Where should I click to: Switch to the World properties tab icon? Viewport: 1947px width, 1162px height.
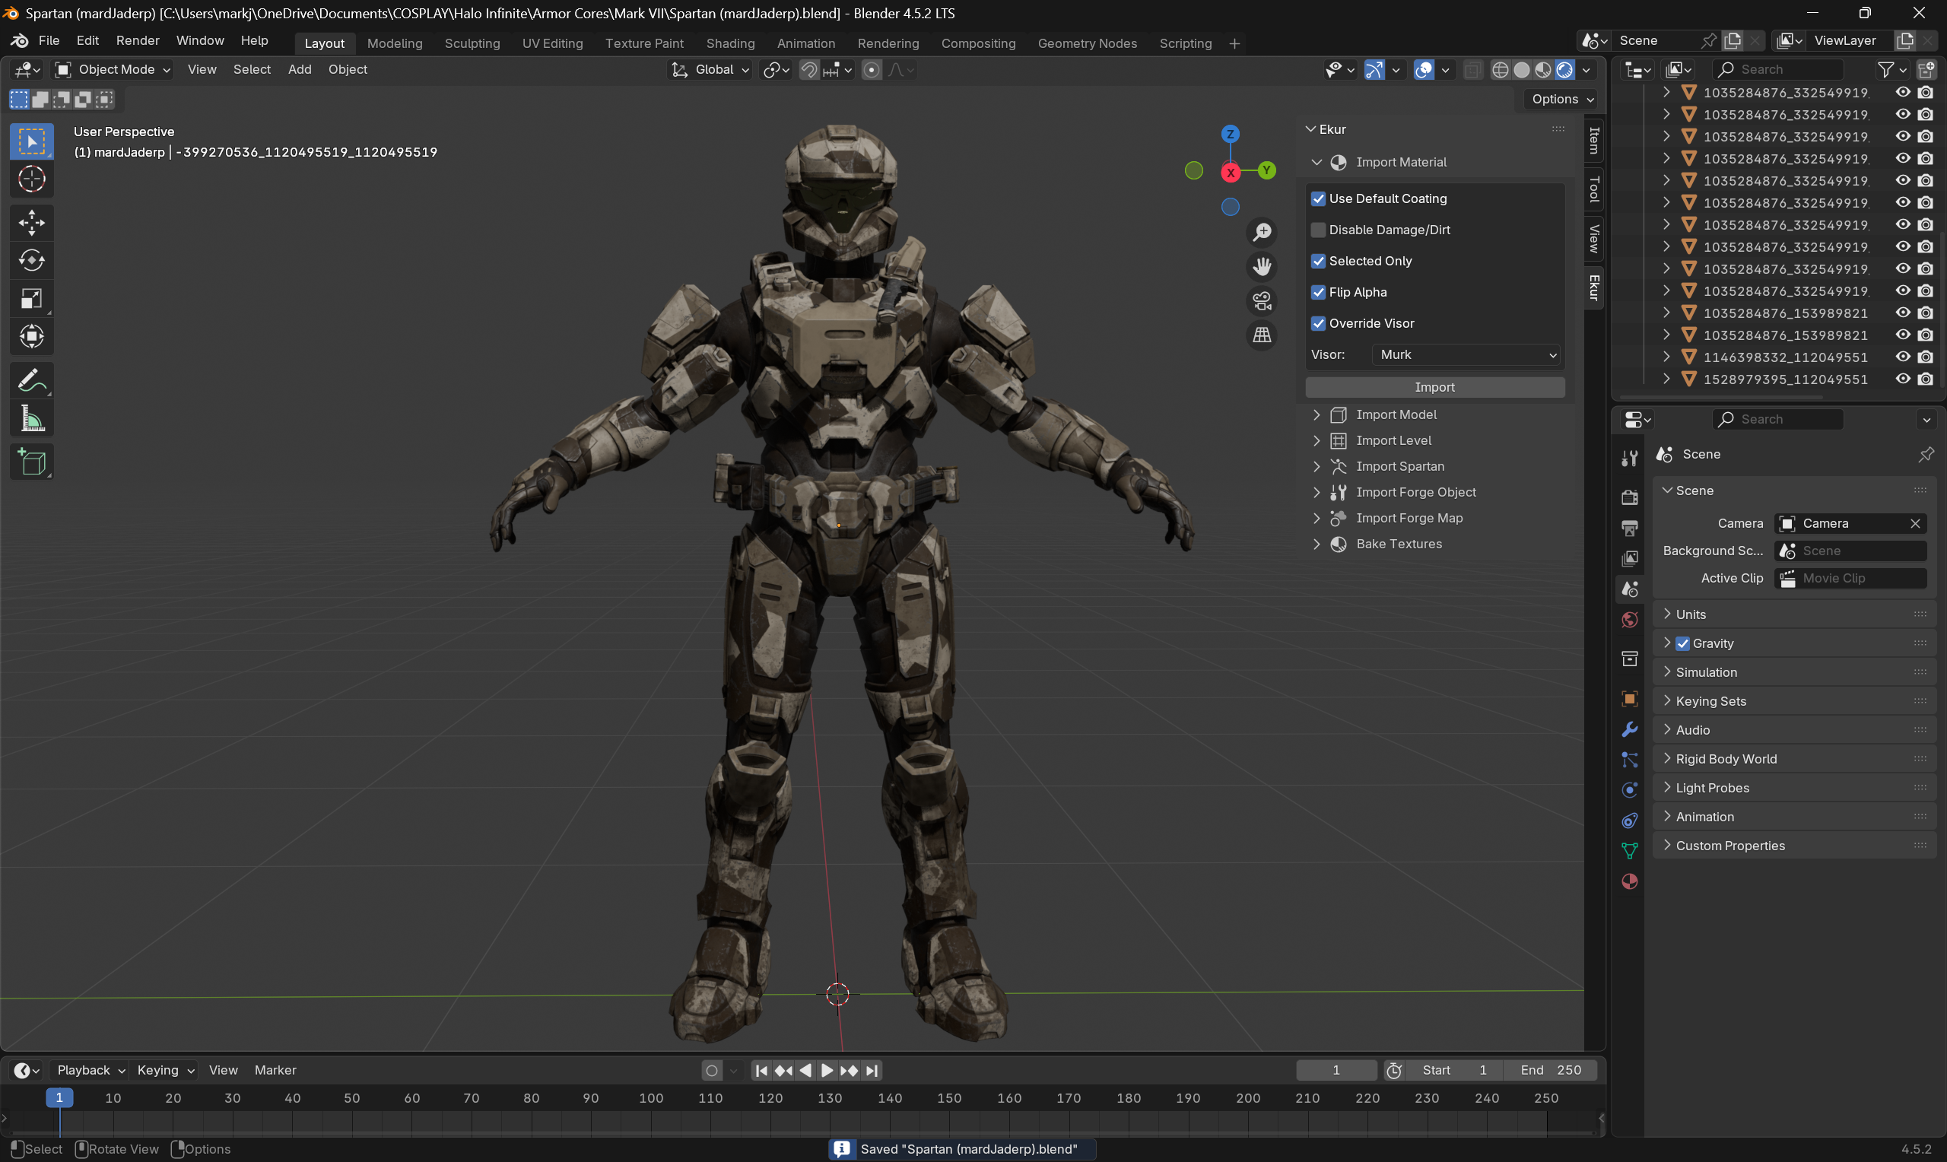click(1630, 619)
